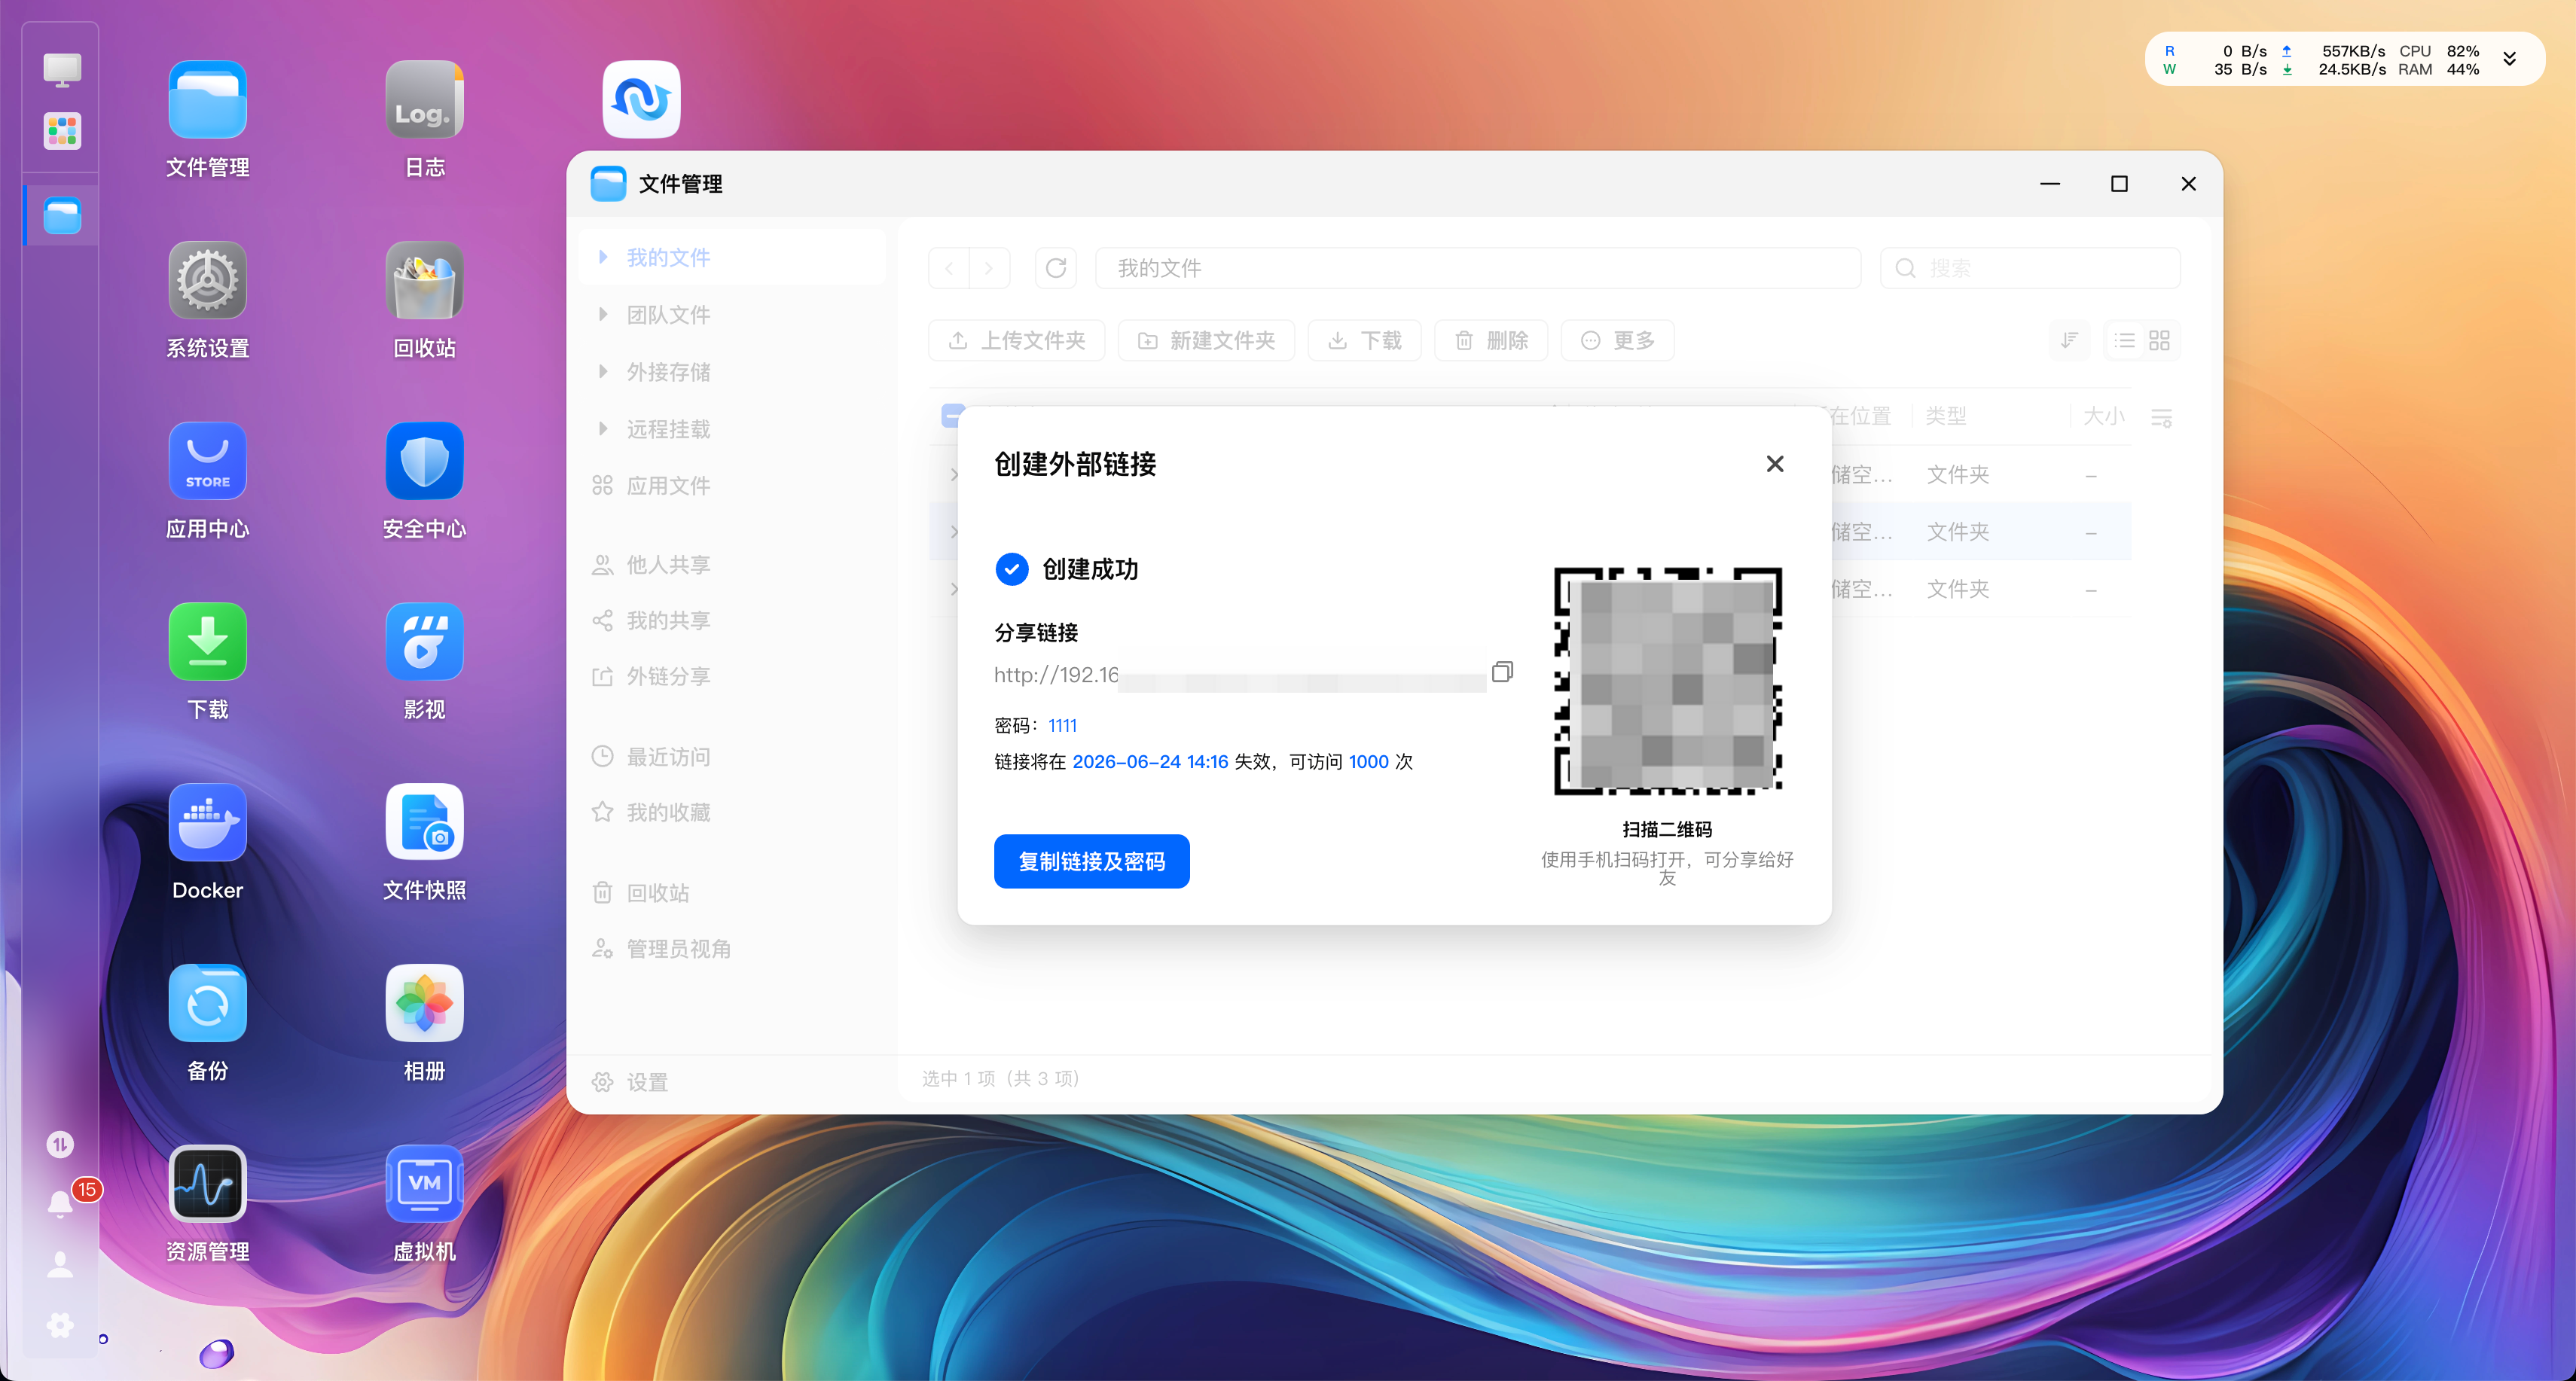Open the 回收站 desktop icon
Image resolution: width=2576 pixels, height=1381 pixels.
(x=424, y=280)
